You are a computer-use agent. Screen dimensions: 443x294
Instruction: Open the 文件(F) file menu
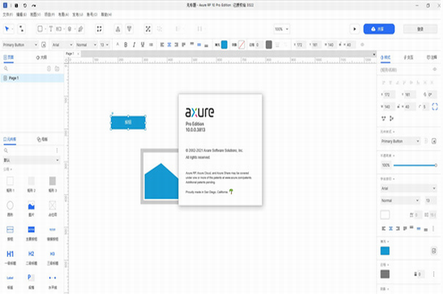pyautogui.click(x=7, y=14)
